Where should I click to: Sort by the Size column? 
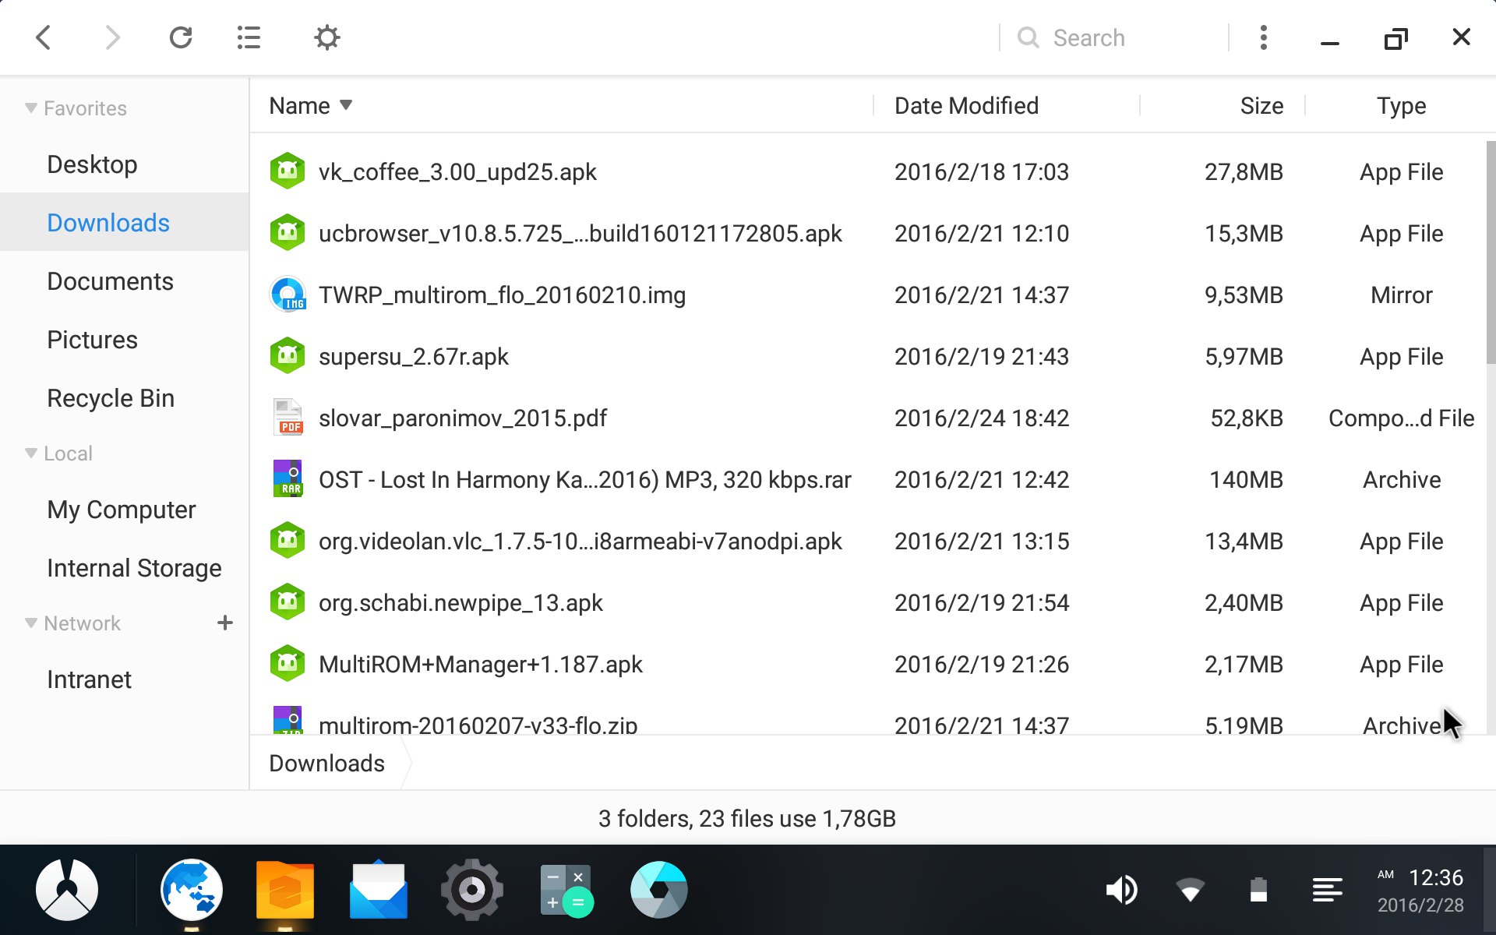point(1261,105)
